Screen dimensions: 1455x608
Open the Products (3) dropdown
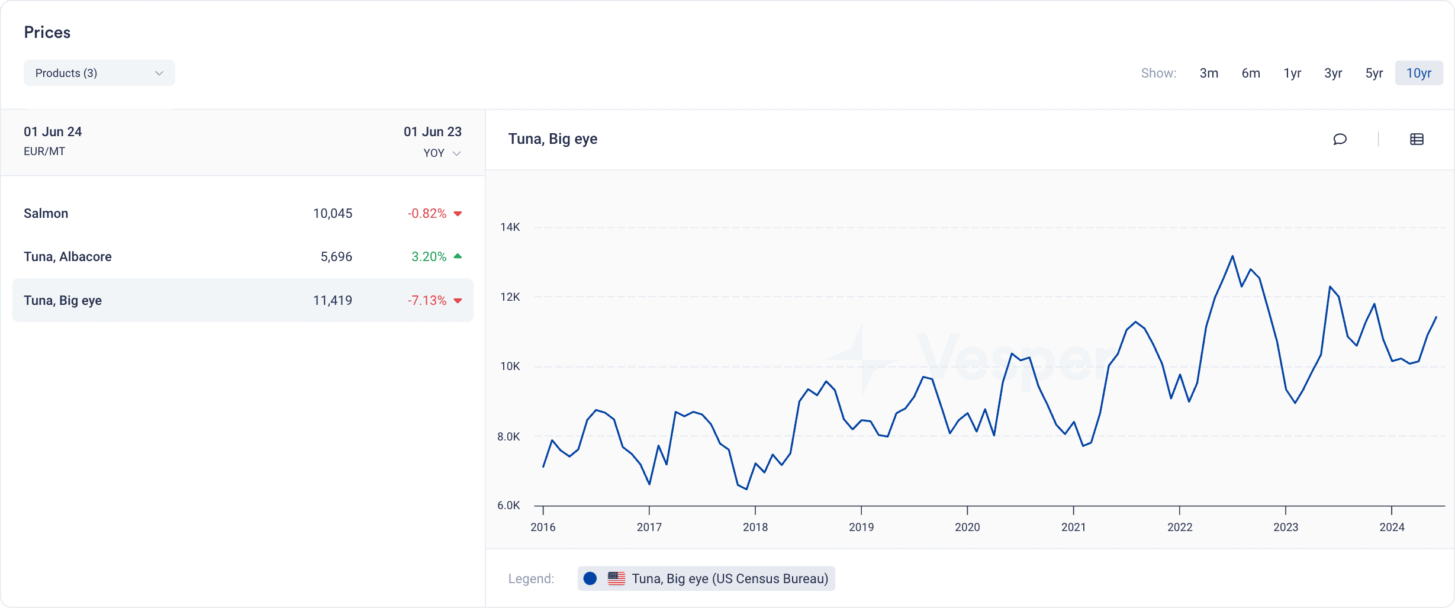click(99, 73)
